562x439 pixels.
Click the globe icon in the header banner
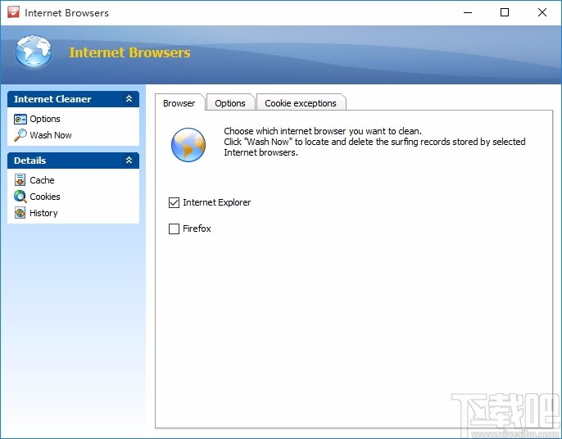[34, 52]
